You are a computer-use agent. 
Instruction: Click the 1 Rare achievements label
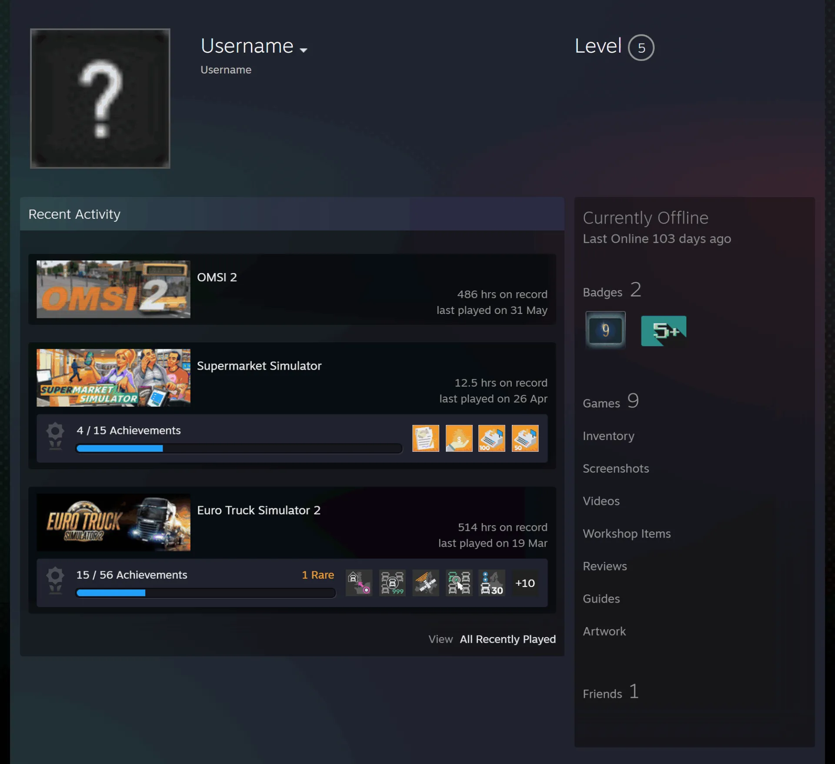click(318, 575)
